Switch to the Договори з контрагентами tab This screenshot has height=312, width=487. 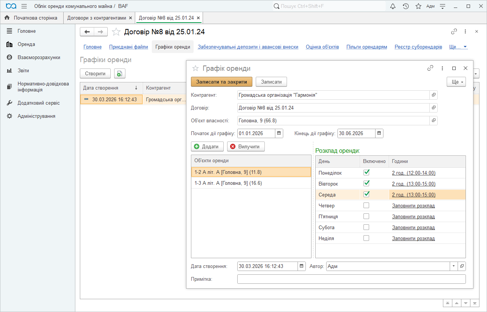(96, 18)
